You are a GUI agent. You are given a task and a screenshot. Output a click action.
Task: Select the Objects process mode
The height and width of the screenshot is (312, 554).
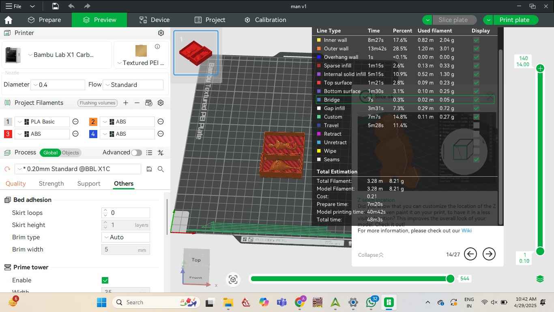tap(71, 153)
